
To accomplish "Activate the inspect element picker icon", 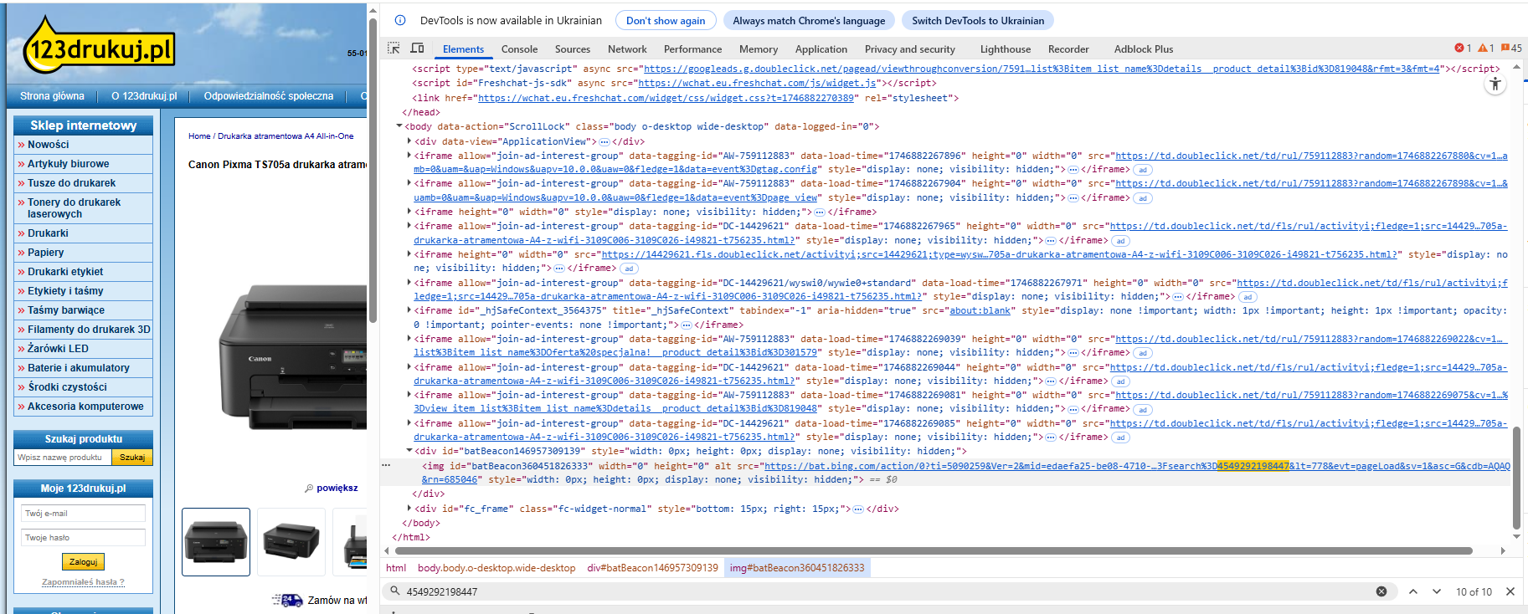I will (394, 49).
